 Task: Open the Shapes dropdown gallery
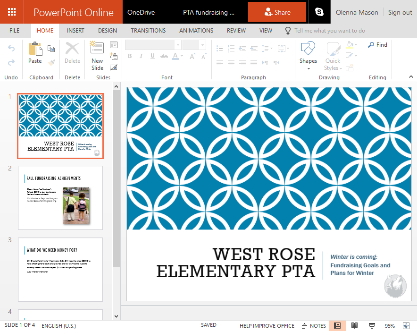tap(308, 56)
